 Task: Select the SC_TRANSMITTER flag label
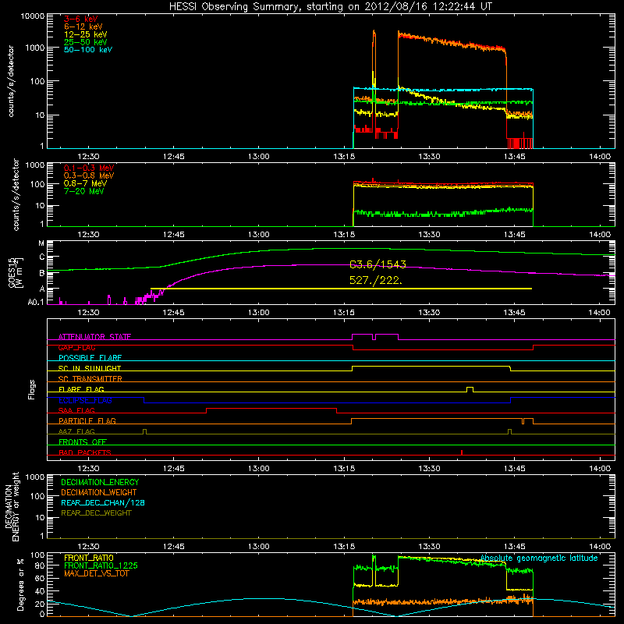point(90,379)
